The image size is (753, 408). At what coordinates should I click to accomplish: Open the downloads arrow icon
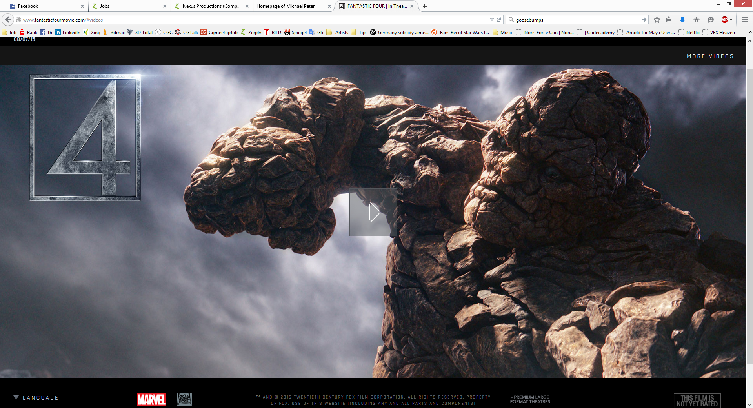coord(682,20)
